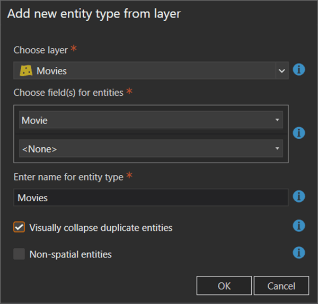Click info icon for Visually collapse duplicates
The image size is (318, 304).
299,226
